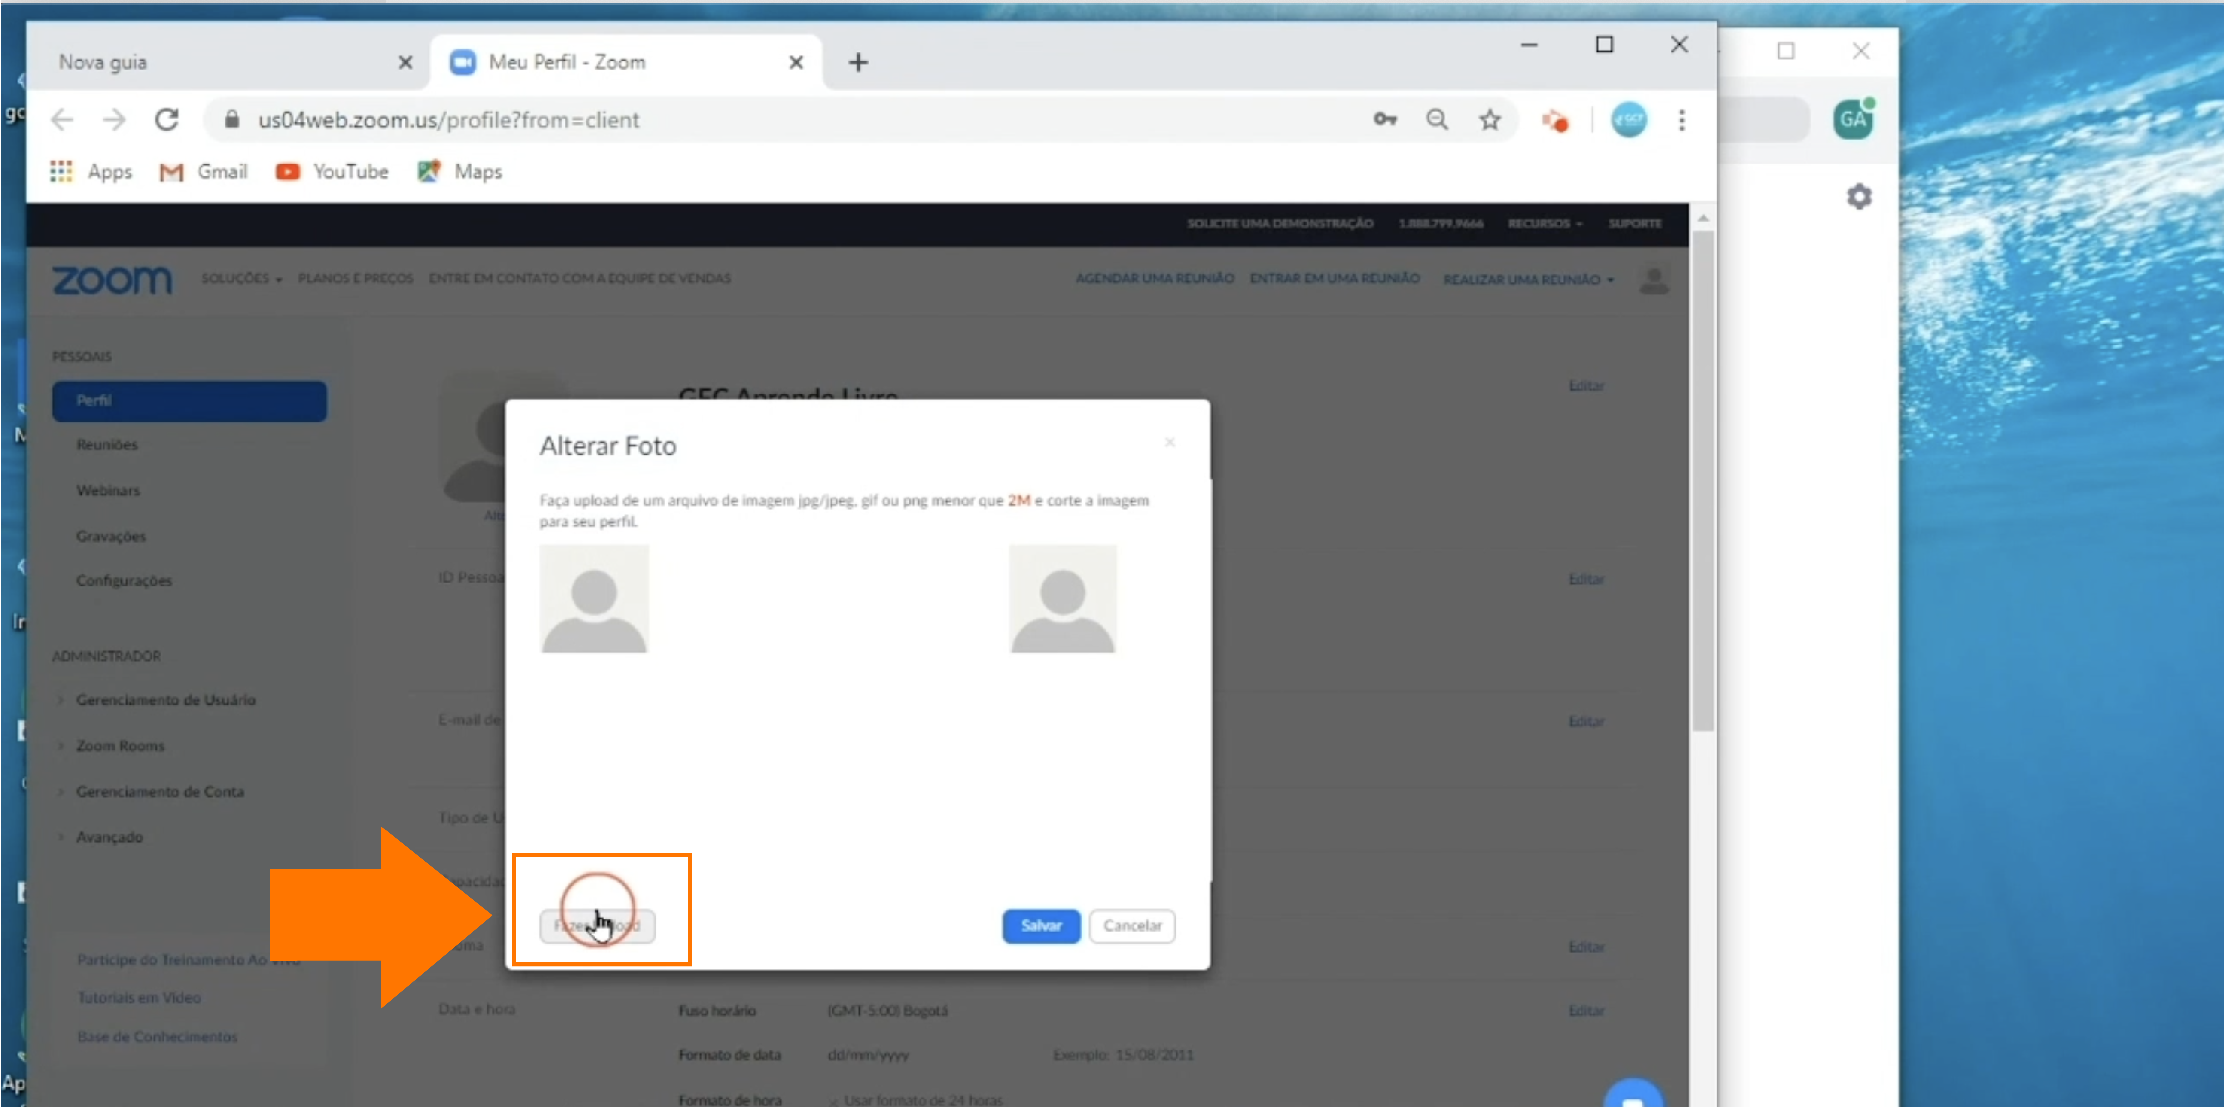Open the Maps bookmark
This screenshot has width=2224, height=1107.
pyautogui.click(x=460, y=172)
